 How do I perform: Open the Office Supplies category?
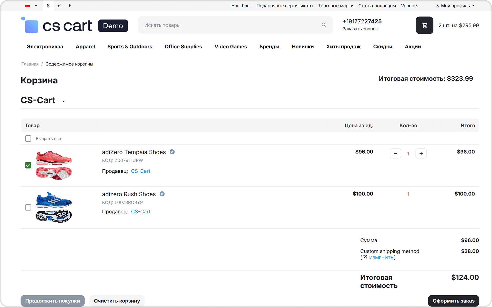point(183,47)
